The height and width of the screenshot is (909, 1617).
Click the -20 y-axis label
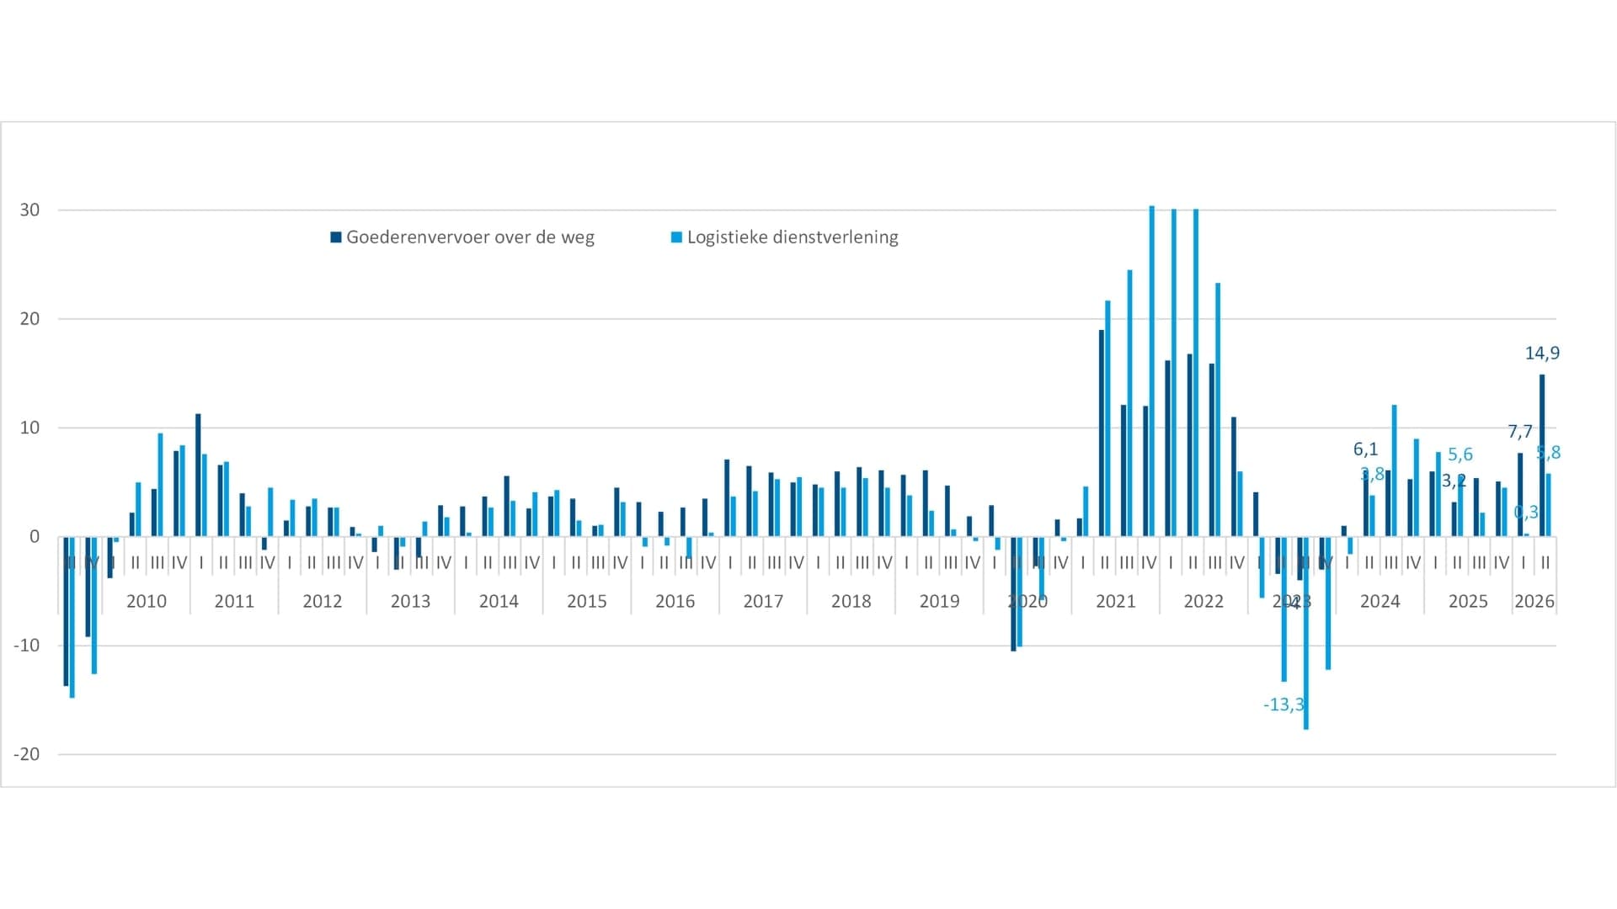tap(26, 754)
